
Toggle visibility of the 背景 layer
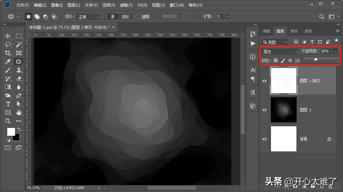(265, 139)
